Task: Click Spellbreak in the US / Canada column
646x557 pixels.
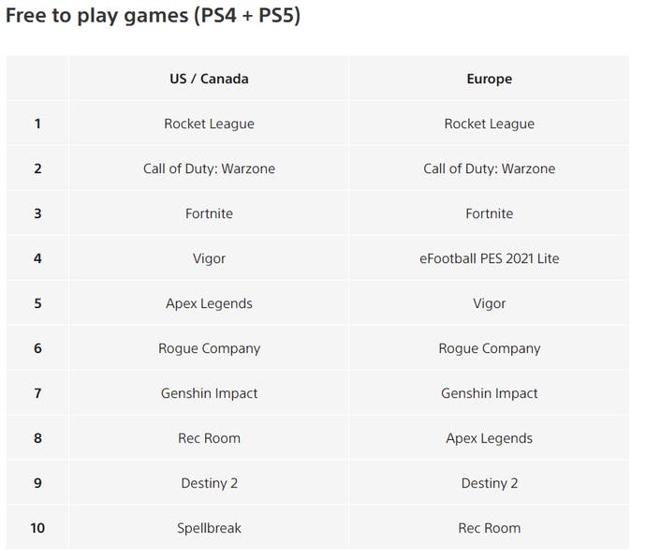Action: pos(209,528)
